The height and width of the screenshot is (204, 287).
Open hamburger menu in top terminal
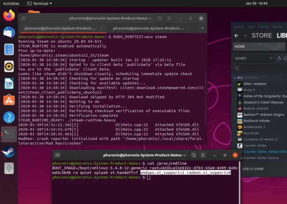[169, 18]
